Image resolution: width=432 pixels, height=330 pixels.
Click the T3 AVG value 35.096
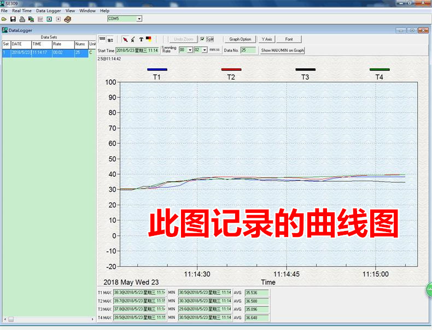click(256, 309)
